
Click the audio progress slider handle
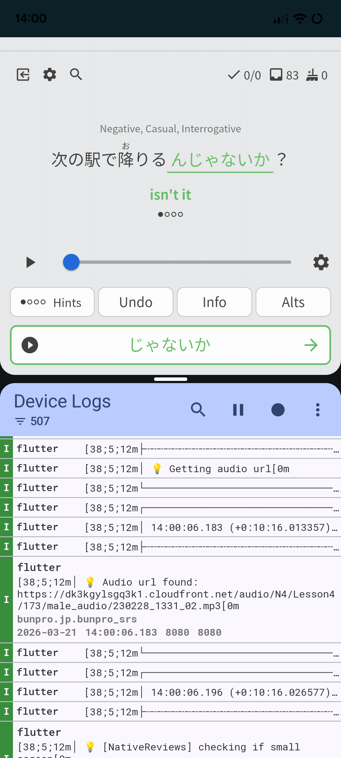coord(71,262)
